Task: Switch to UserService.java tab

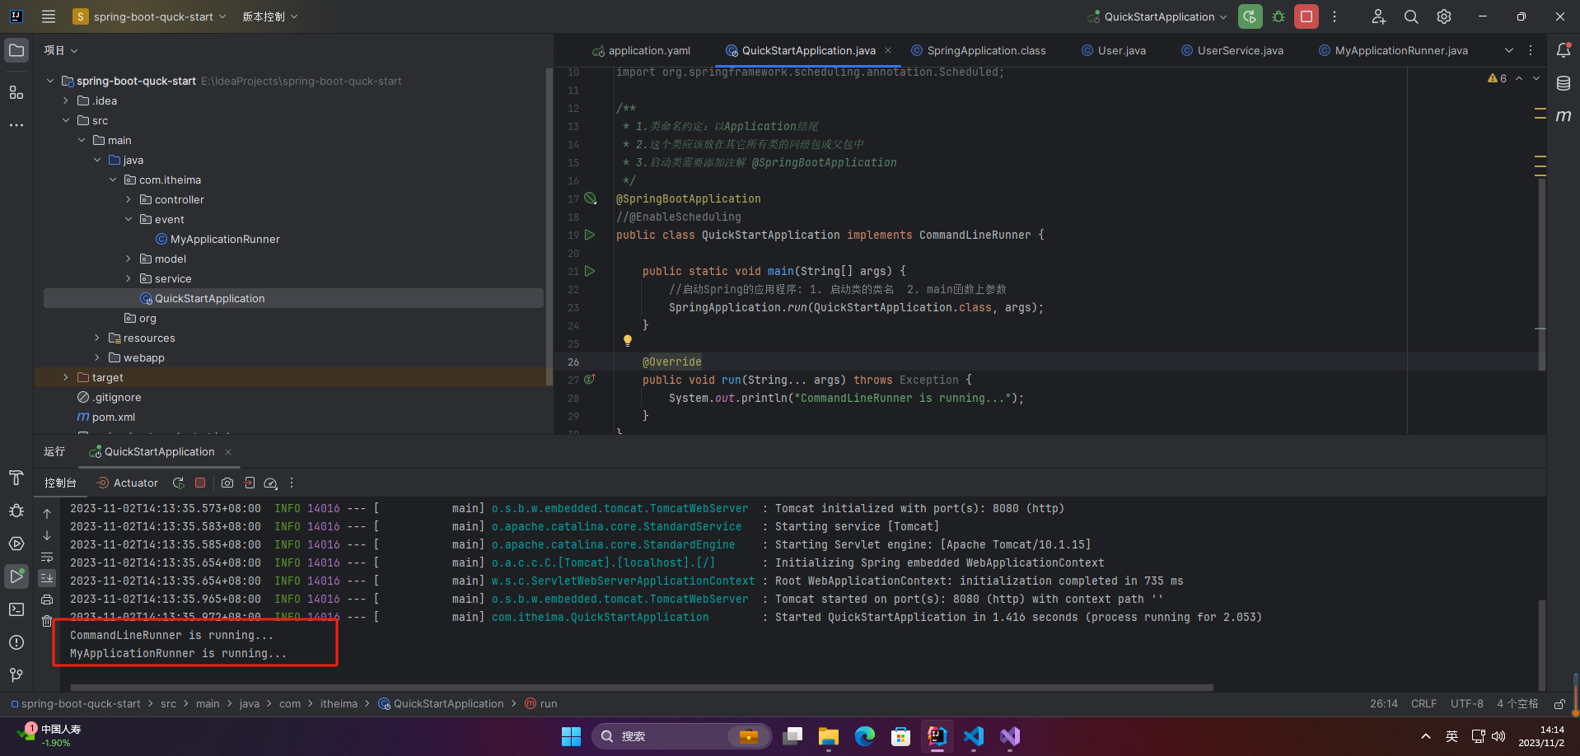Action: [x=1232, y=50]
